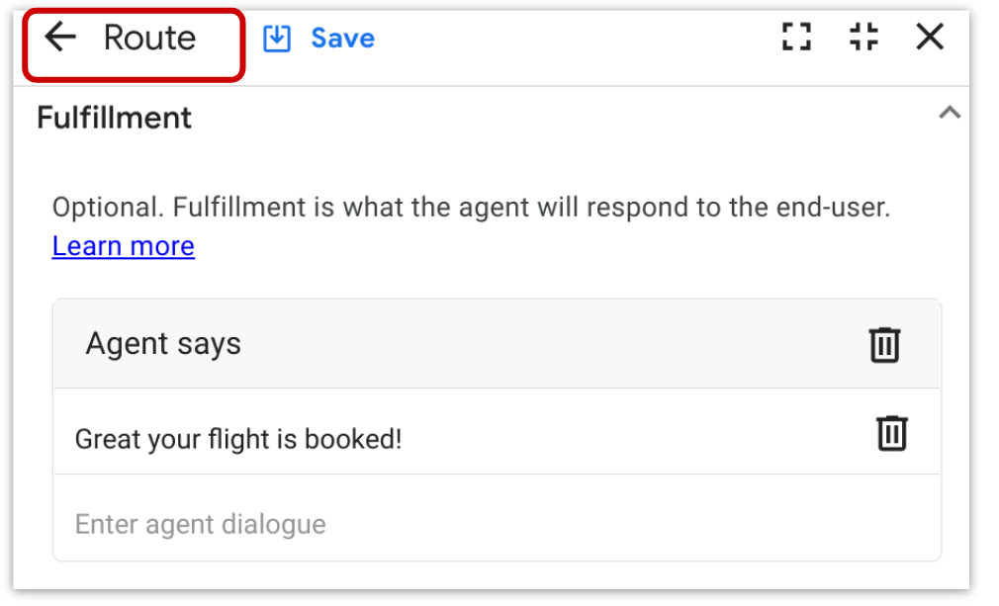This screenshot has width=999, height=606.
Task: Delete the Agent says response block
Action: [x=885, y=345]
